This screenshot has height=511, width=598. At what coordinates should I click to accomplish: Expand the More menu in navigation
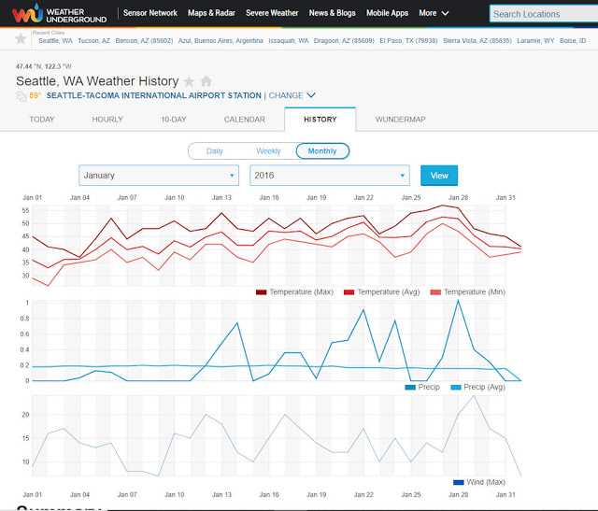click(x=434, y=14)
